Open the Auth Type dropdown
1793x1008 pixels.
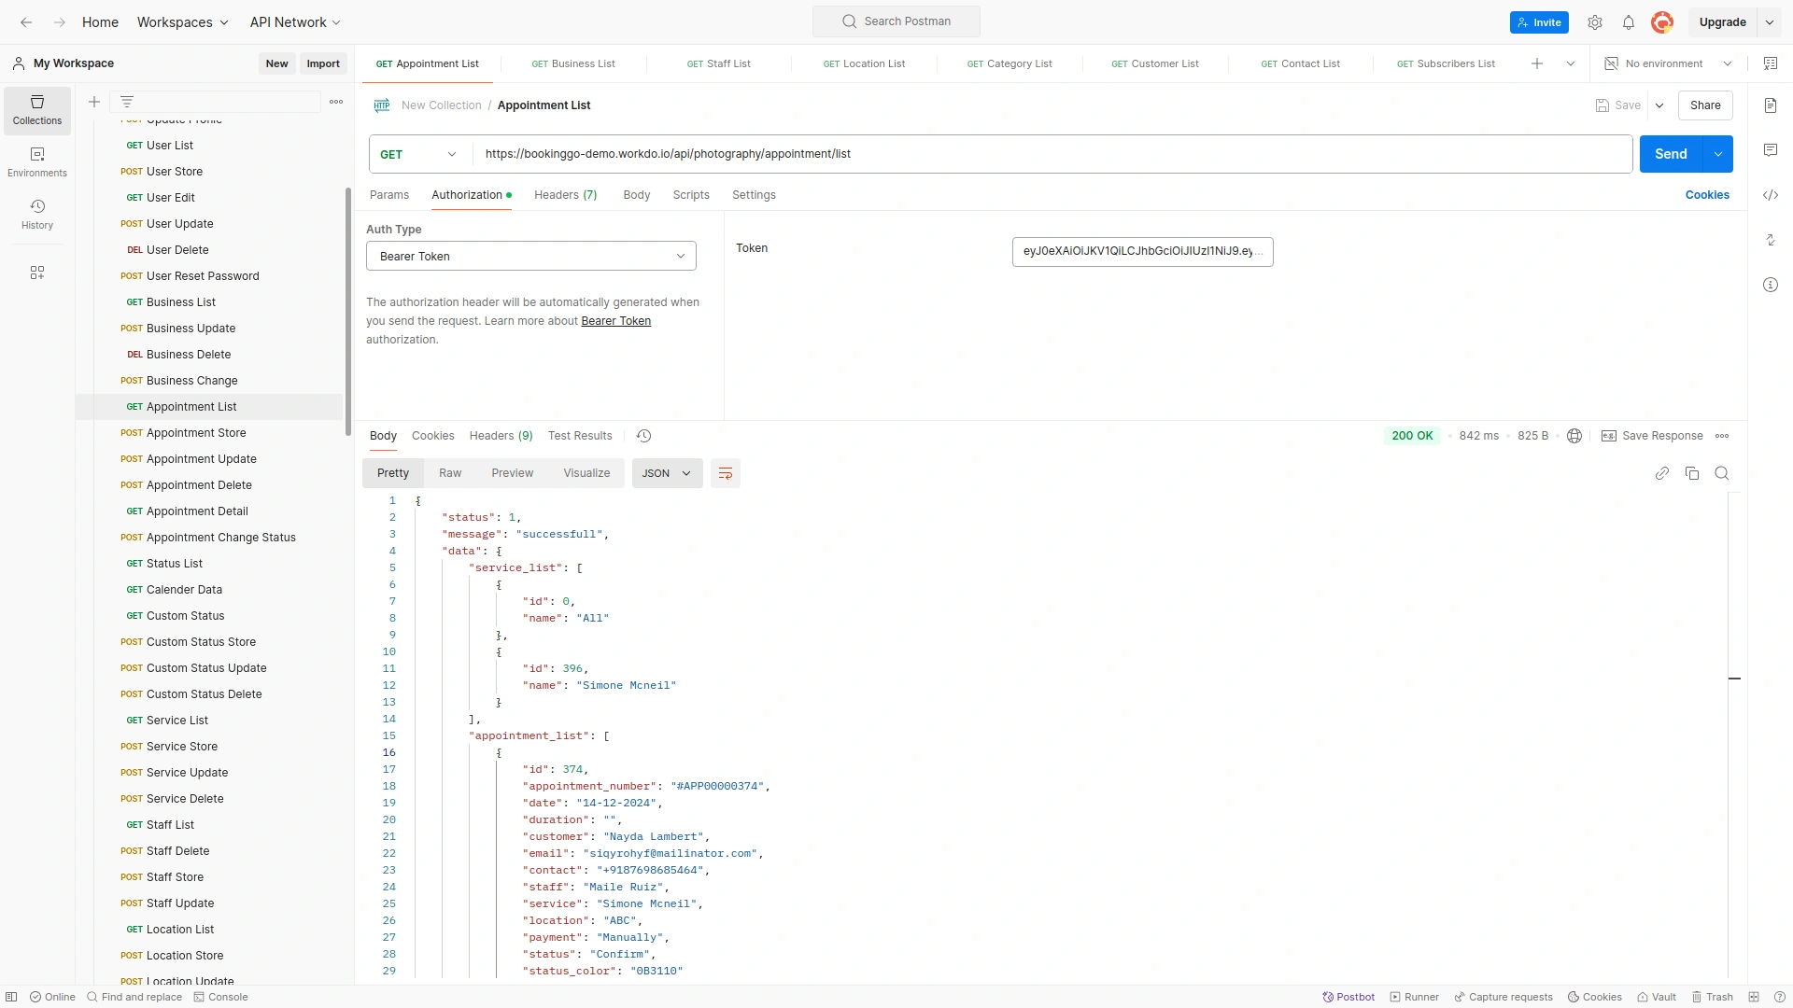click(x=530, y=256)
